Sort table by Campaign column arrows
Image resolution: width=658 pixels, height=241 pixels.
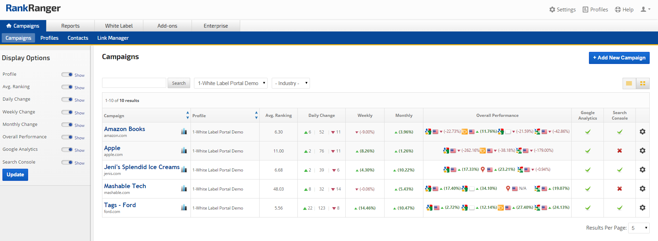(x=187, y=115)
